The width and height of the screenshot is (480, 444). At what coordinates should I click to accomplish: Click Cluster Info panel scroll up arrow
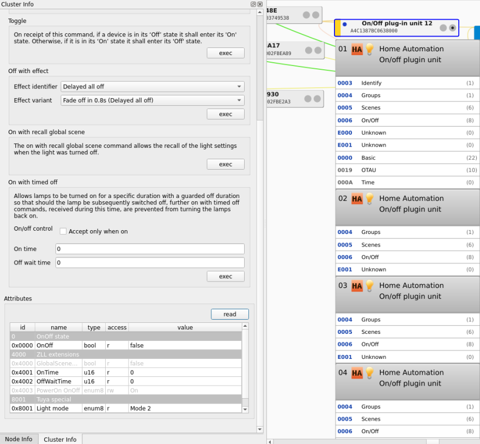(260, 12)
